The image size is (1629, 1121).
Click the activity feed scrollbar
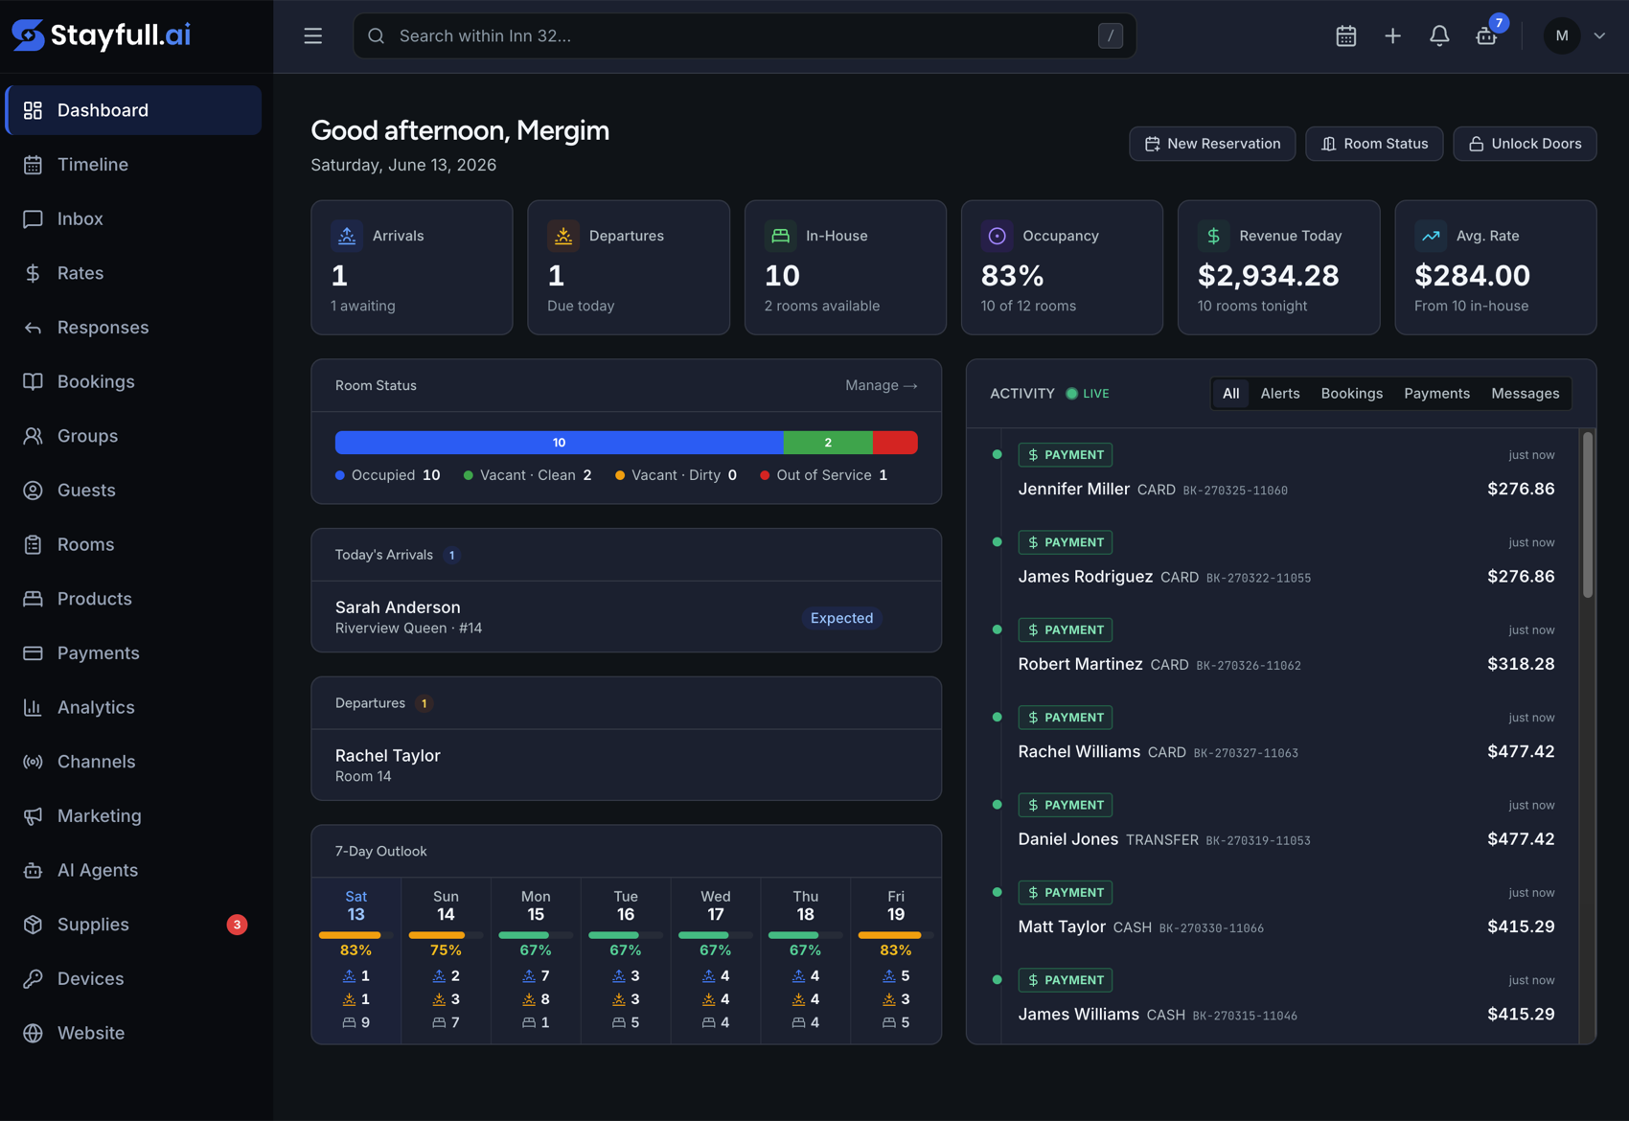1588,515
